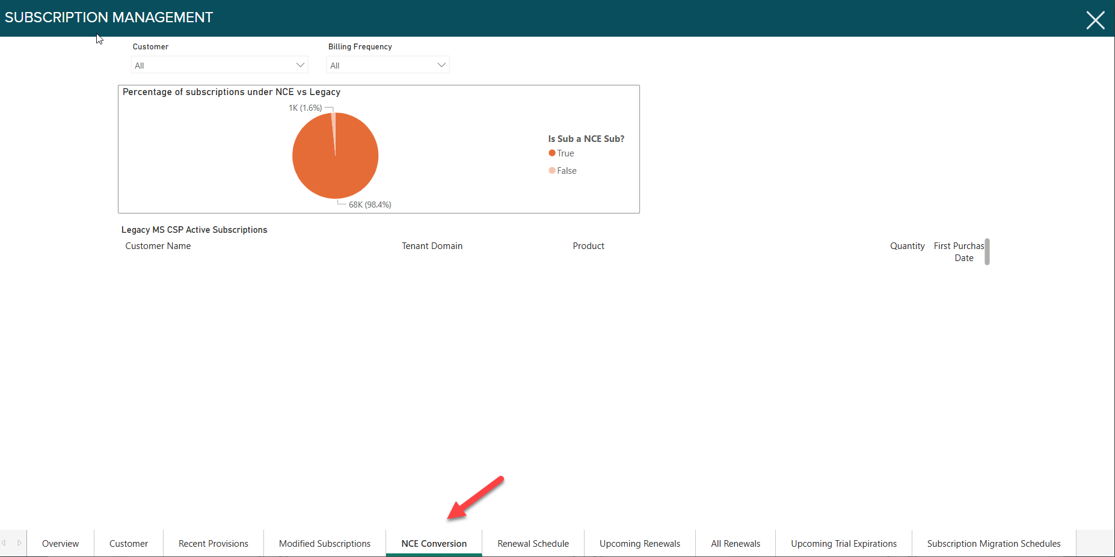The width and height of the screenshot is (1115, 557).
Task: Open the Billing Frequency dropdown
Action: 387,64
